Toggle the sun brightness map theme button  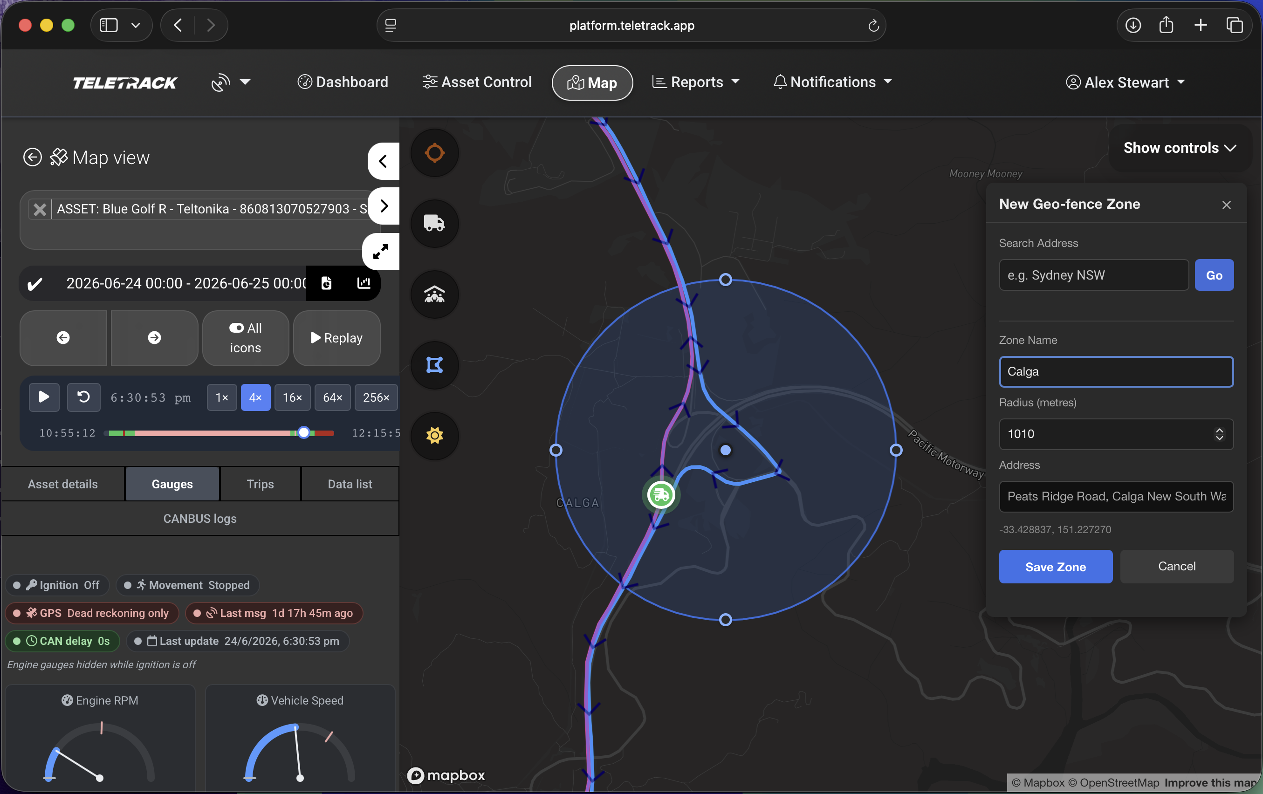[434, 435]
